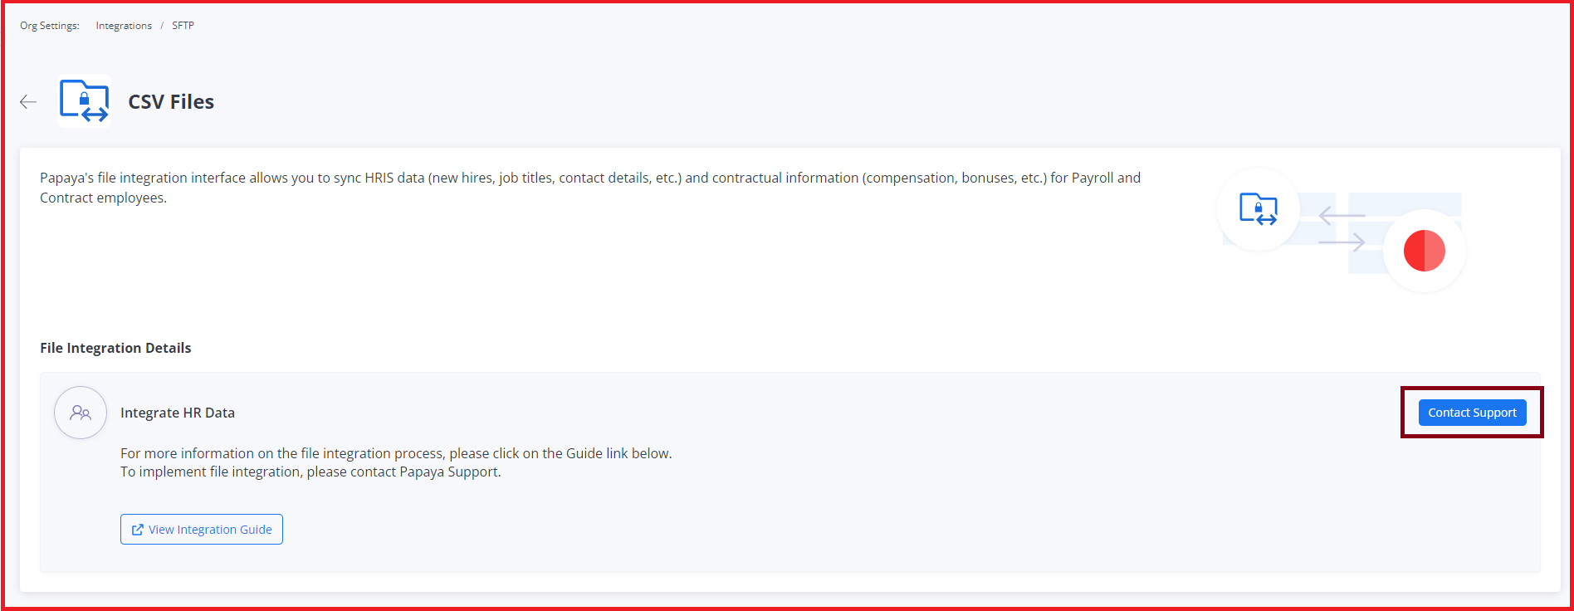Open the View Integration Guide button
The width and height of the screenshot is (1574, 611).
tap(202, 530)
